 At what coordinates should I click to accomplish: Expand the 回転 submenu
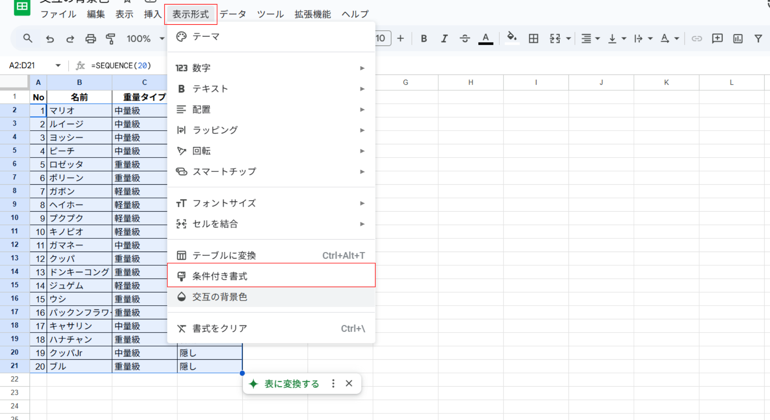tap(271, 151)
